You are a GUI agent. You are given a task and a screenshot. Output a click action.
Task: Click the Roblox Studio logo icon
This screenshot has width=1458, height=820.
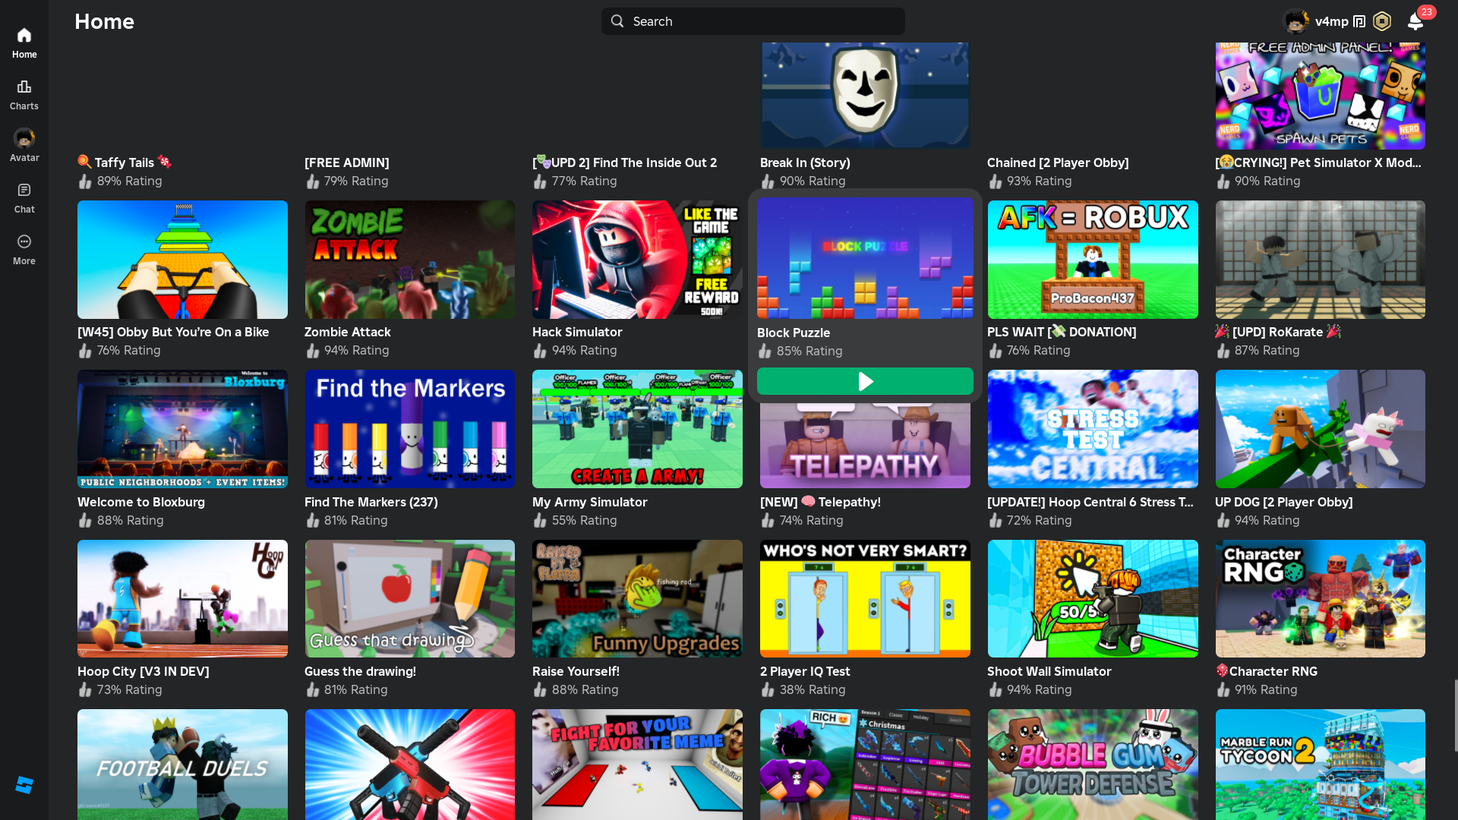tap(24, 785)
